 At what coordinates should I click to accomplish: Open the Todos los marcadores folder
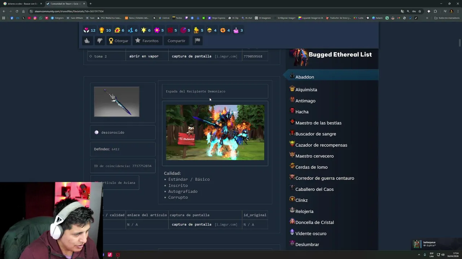447,18
